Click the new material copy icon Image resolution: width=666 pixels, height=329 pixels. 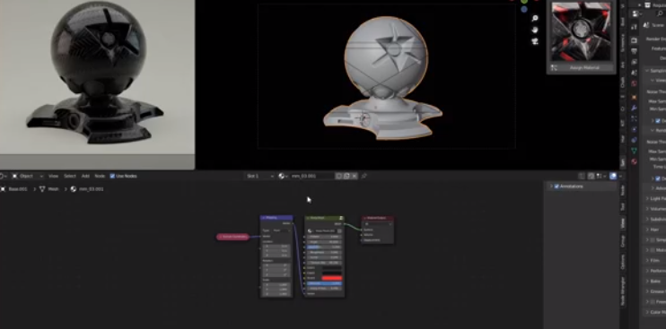pos(346,176)
